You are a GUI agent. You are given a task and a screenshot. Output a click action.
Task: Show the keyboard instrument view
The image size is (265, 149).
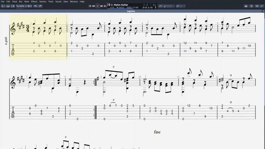tap(257, 6)
